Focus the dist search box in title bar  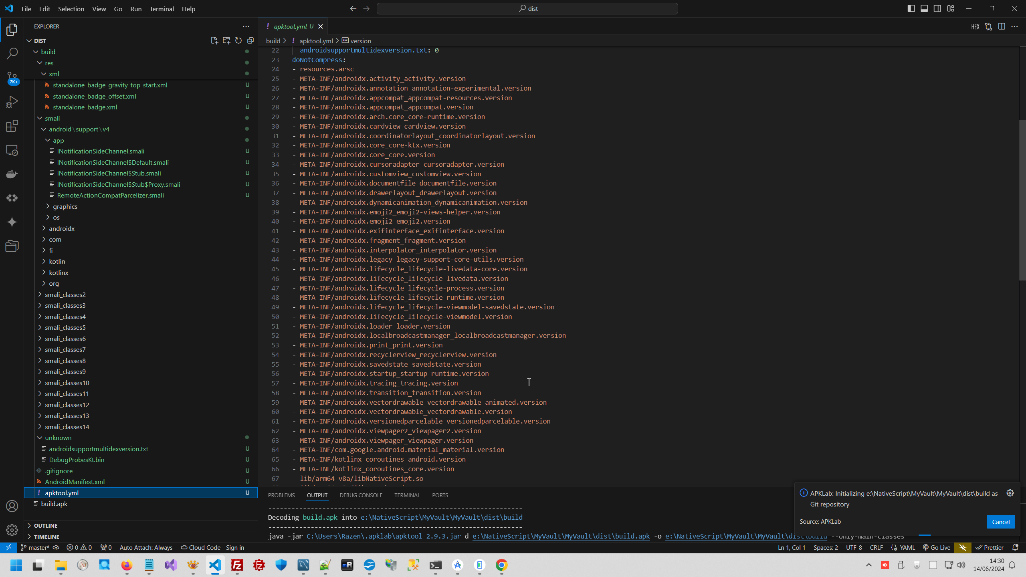coord(527,8)
